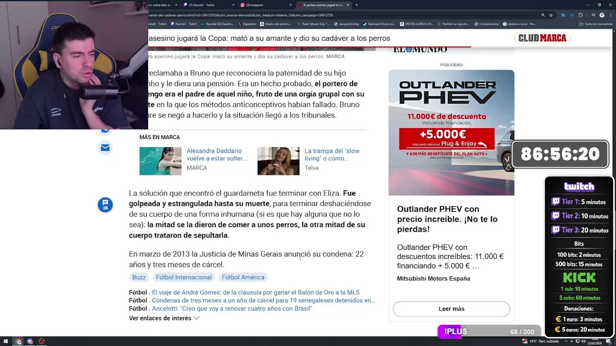Open the Partidos La Liga bookmark

452,24
